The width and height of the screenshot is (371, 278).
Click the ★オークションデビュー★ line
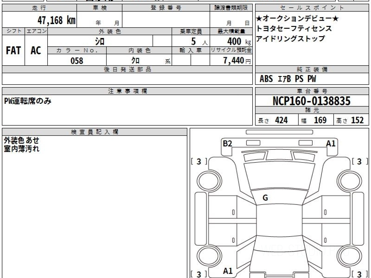pos(297,19)
